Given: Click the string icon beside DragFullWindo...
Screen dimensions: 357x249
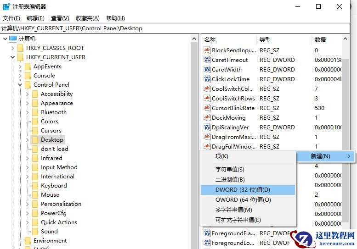Looking at the screenshot, I should click(x=207, y=146).
